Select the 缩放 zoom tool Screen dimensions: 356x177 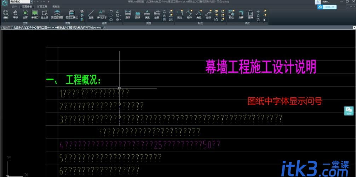[6, 14]
